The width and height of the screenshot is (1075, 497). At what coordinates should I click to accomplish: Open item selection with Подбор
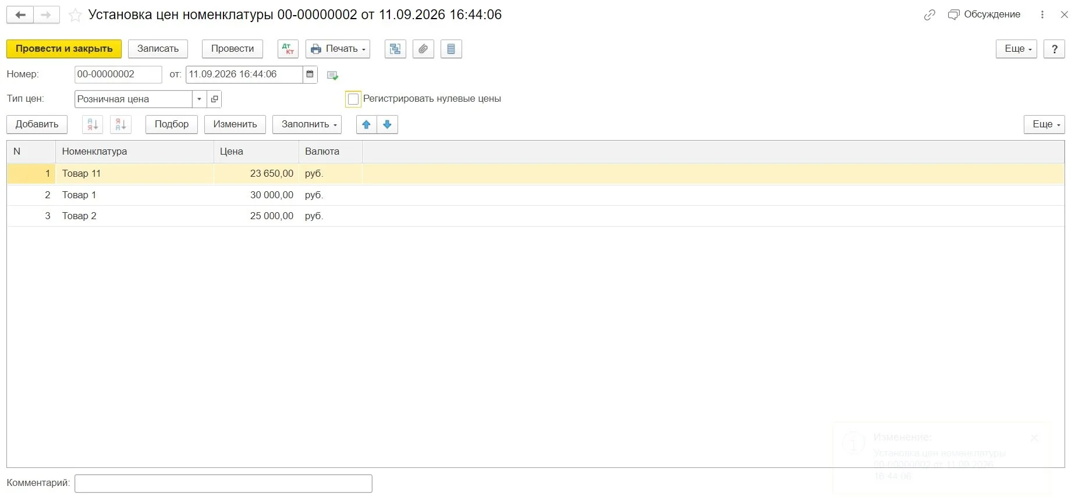[172, 124]
